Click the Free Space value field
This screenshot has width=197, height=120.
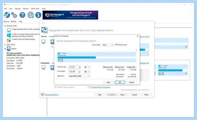point(74,72)
